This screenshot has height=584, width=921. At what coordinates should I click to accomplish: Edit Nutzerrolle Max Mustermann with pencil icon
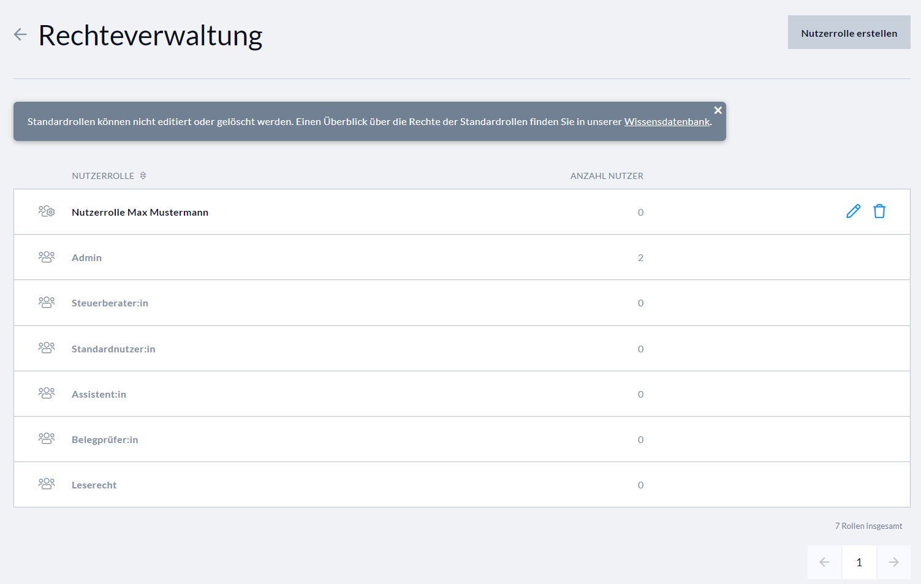[853, 211]
